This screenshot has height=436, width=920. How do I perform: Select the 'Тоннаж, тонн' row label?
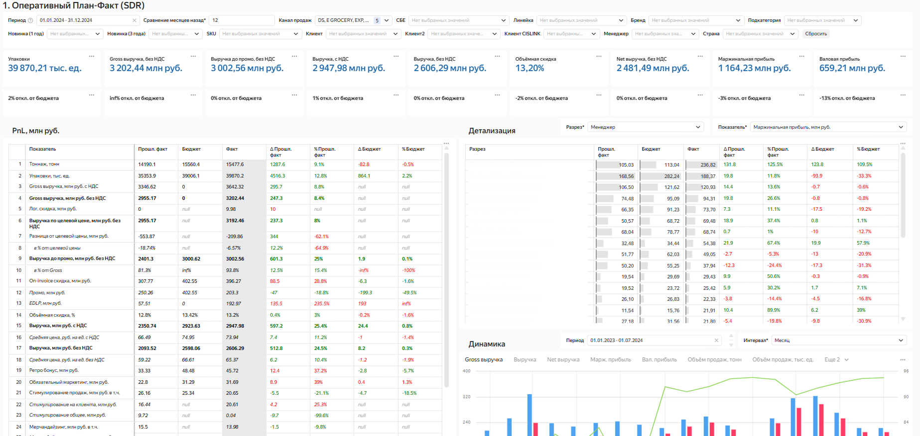44,164
